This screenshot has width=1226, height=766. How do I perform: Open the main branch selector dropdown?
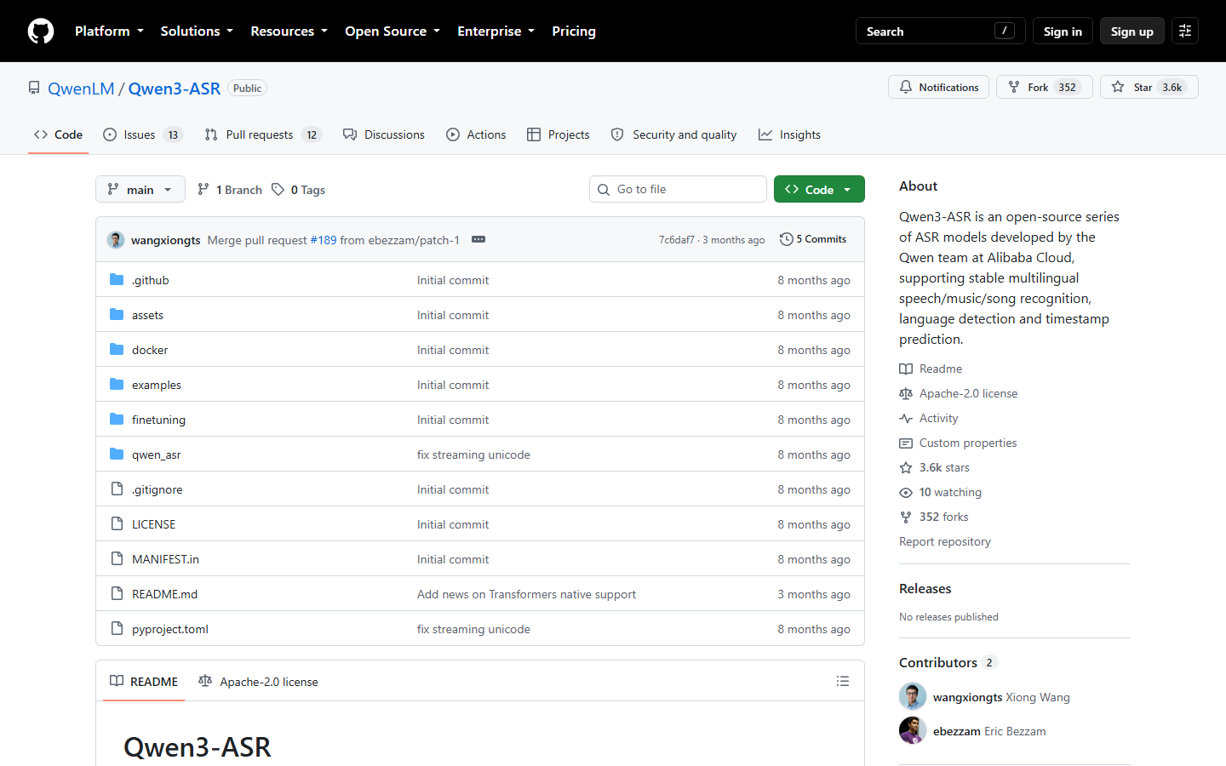pos(140,190)
